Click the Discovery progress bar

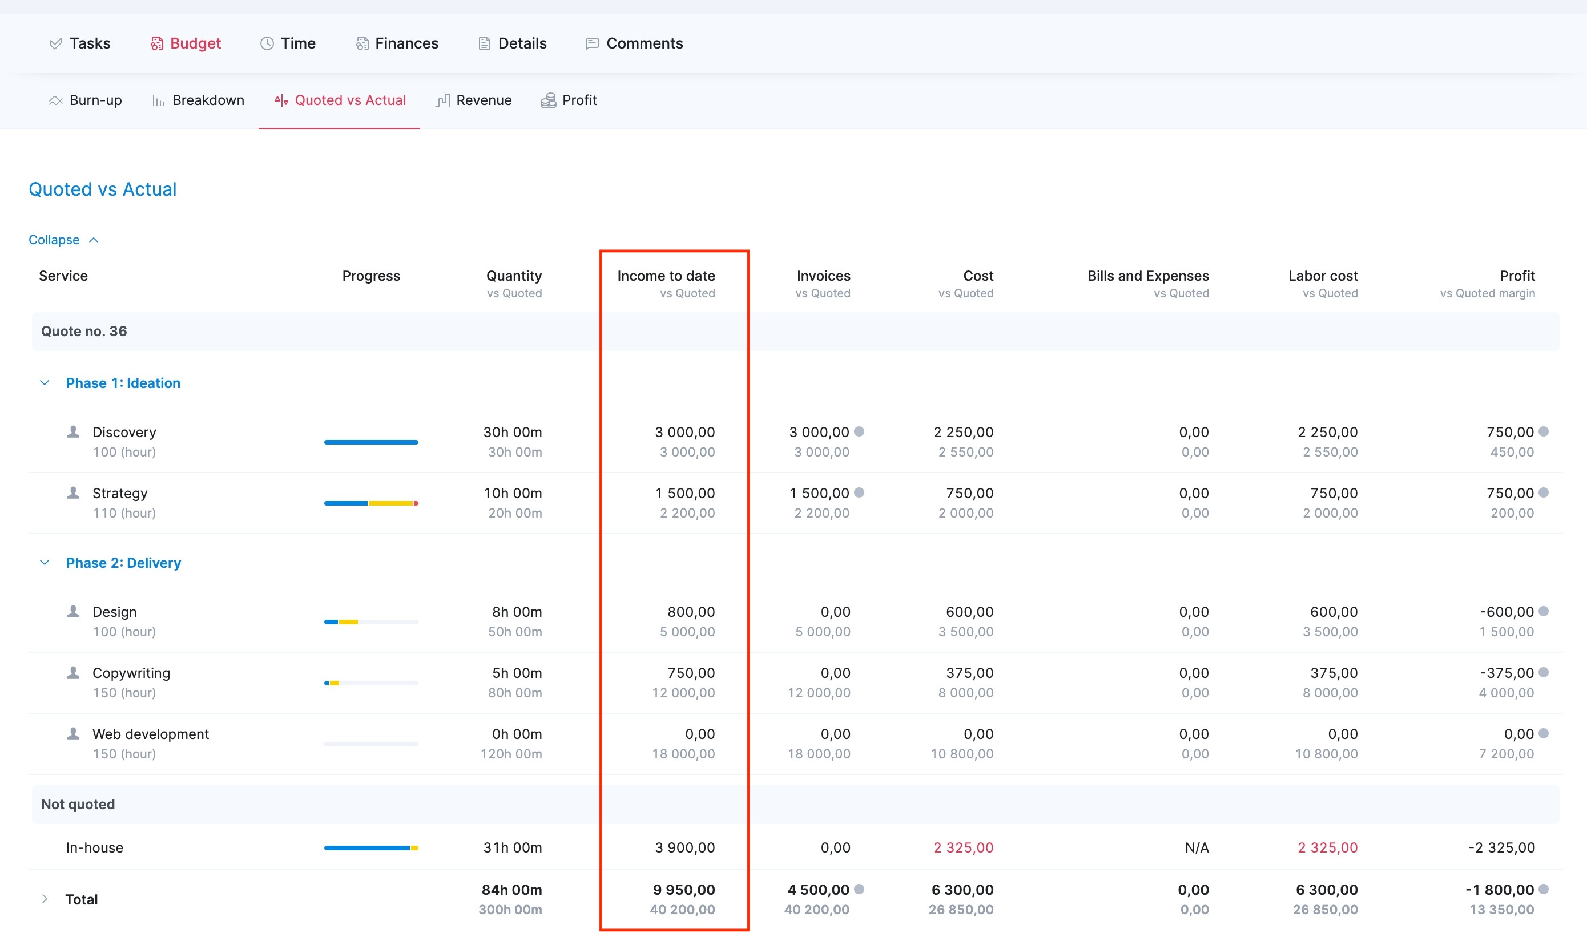click(x=371, y=442)
